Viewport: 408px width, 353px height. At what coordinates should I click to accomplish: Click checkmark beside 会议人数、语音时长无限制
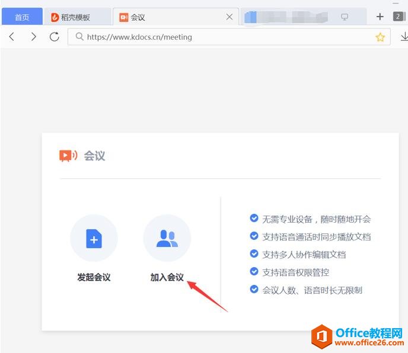tap(254, 289)
